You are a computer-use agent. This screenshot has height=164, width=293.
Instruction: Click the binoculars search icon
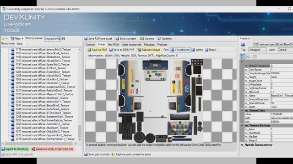coord(63,38)
